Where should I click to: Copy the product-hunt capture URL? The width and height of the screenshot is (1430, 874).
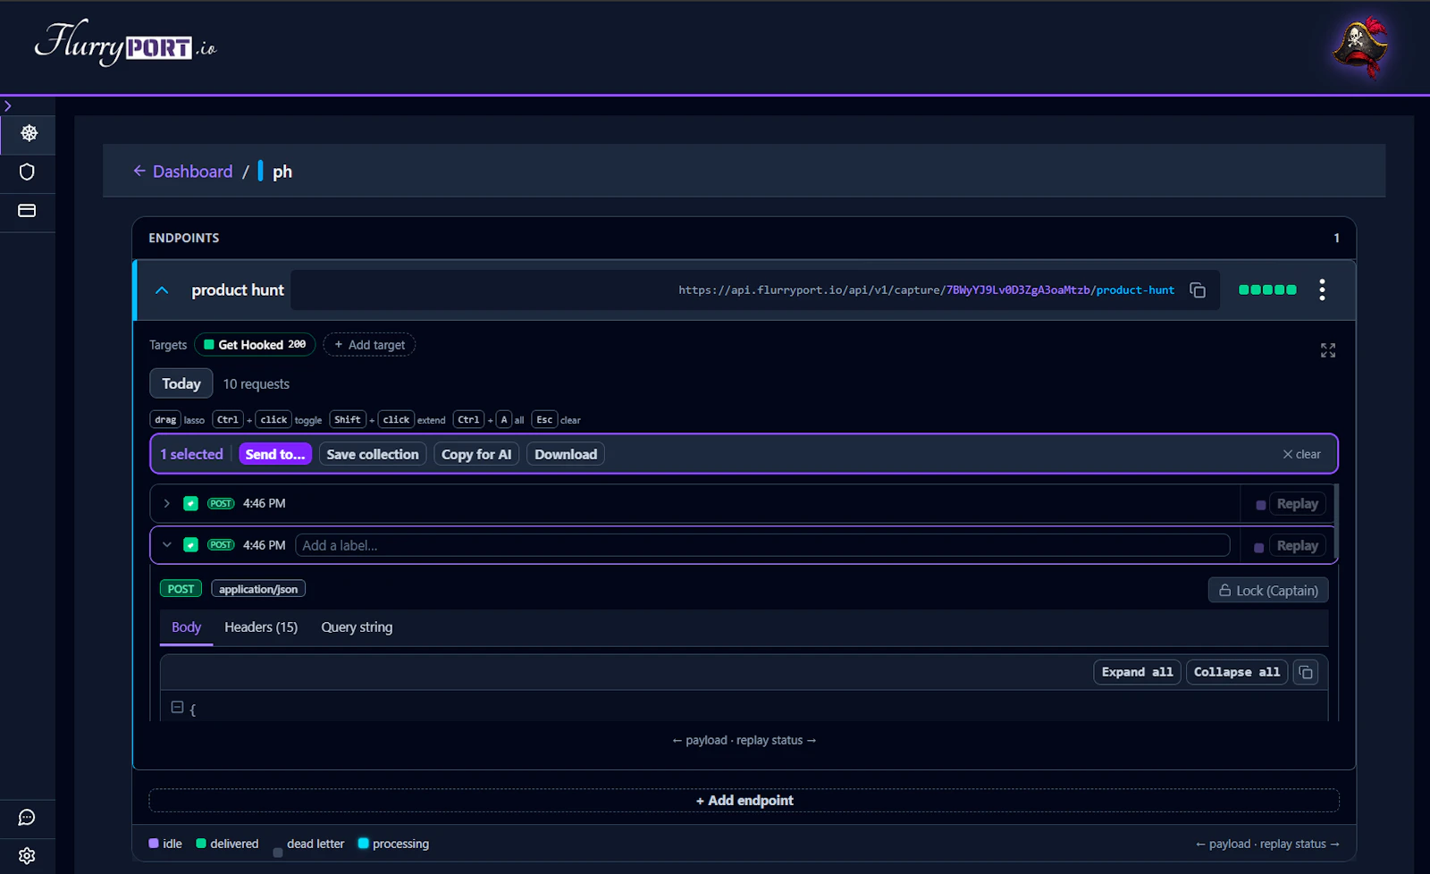[x=1198, y=290]
